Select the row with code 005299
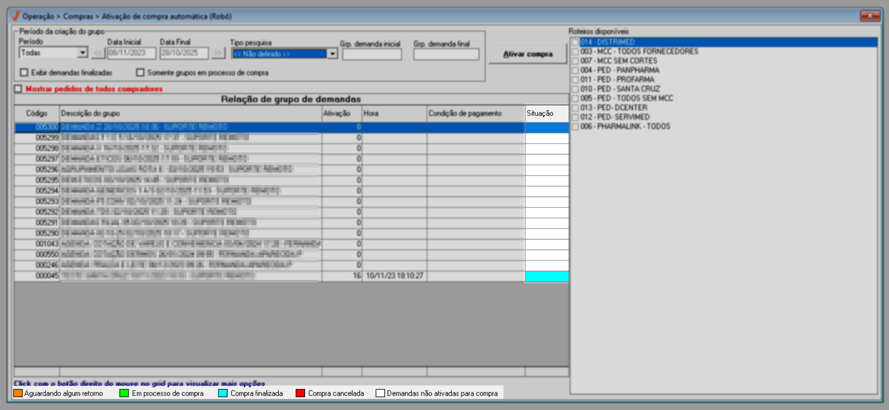 pos(291,137)
